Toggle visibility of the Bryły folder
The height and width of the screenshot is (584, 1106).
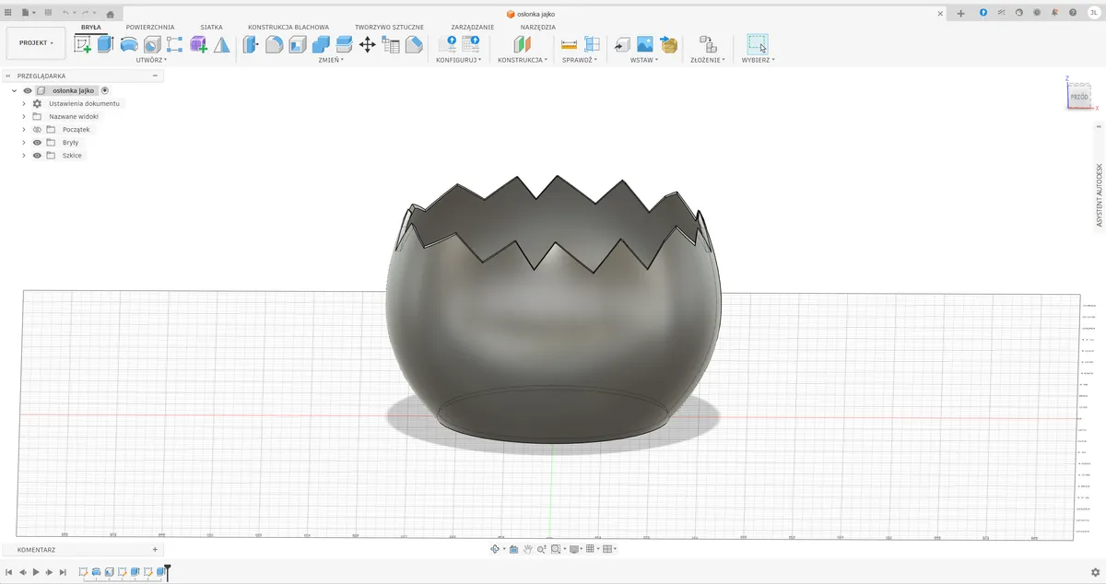click(x=38, y=143)
